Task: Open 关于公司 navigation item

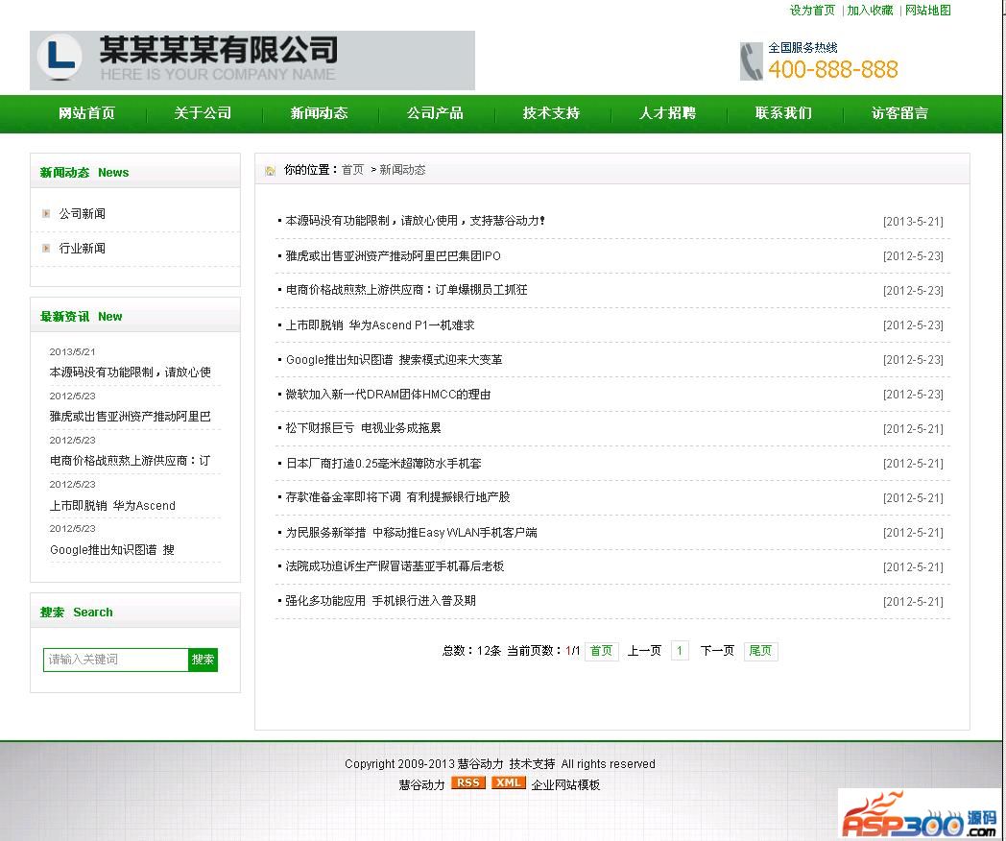Action: tap(203, 113)
